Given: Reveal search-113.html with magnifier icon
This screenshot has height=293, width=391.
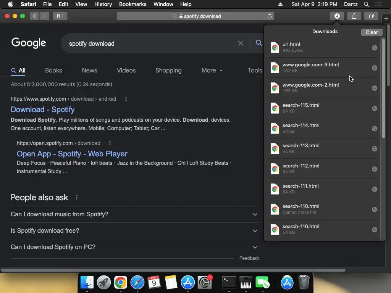Looking at the screenshot, I should pos(375,149).
